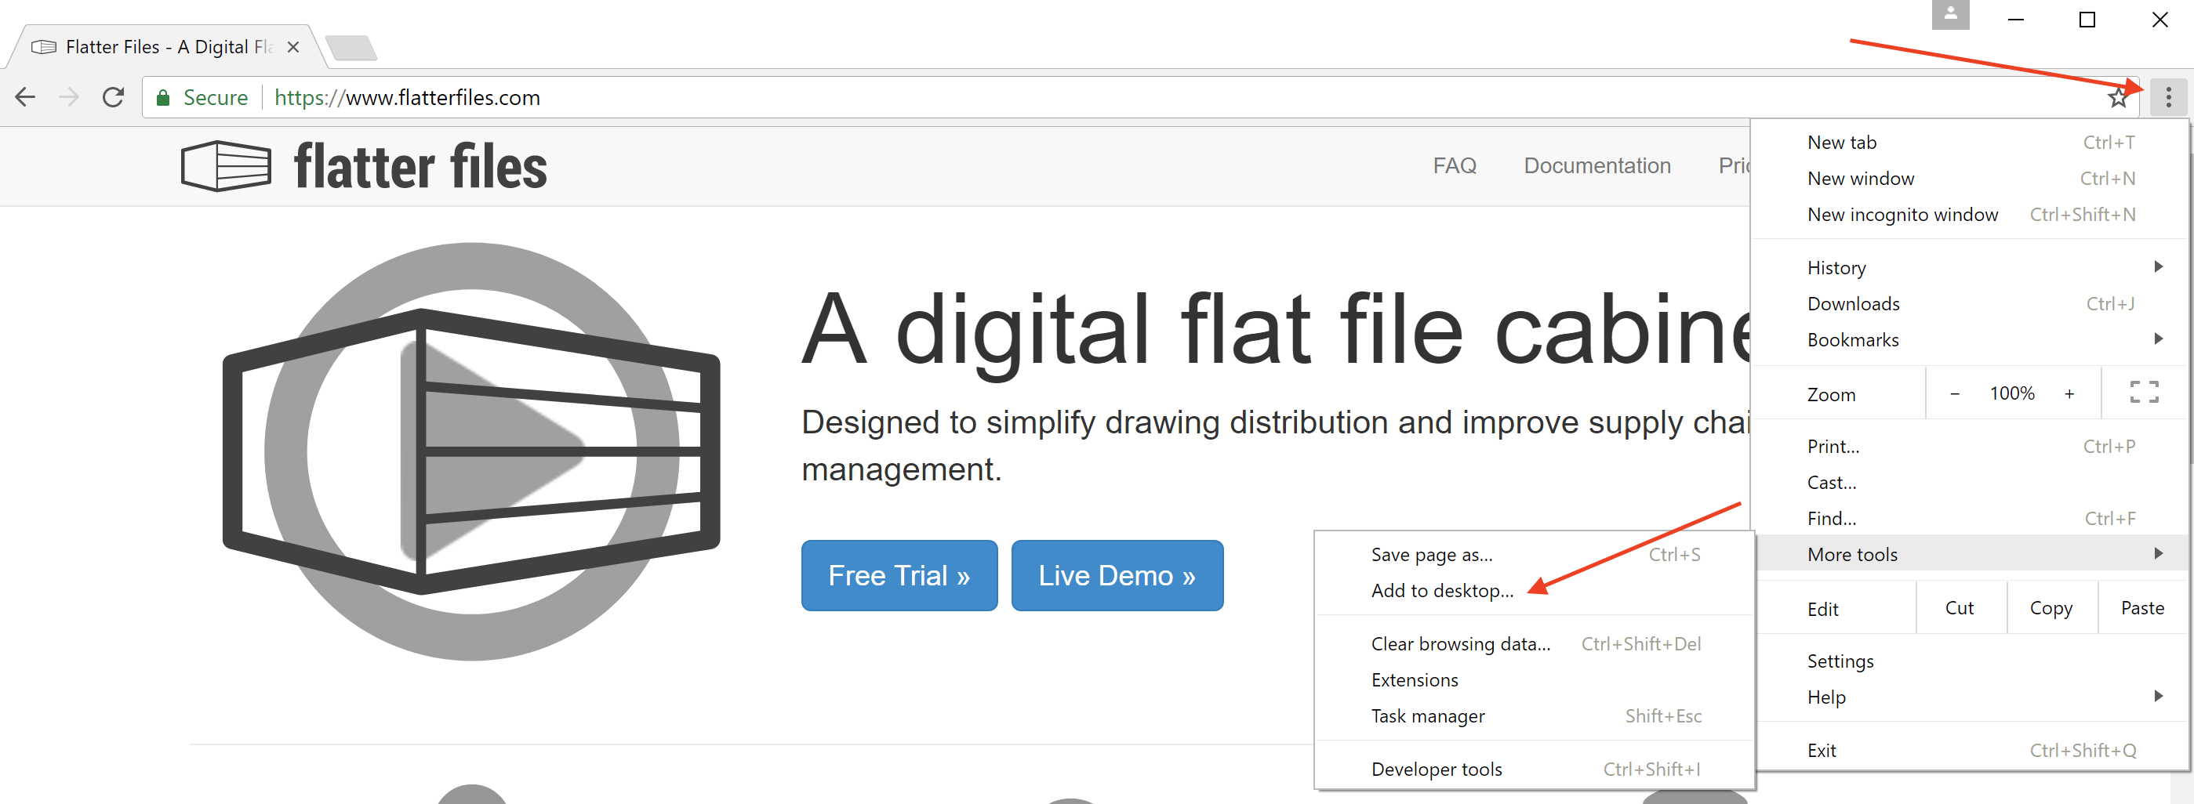The width and height of the screenshot is (2194, 804).
Task: Open Downloads from the Chrome menu
Action: (x=1970, y=304)
